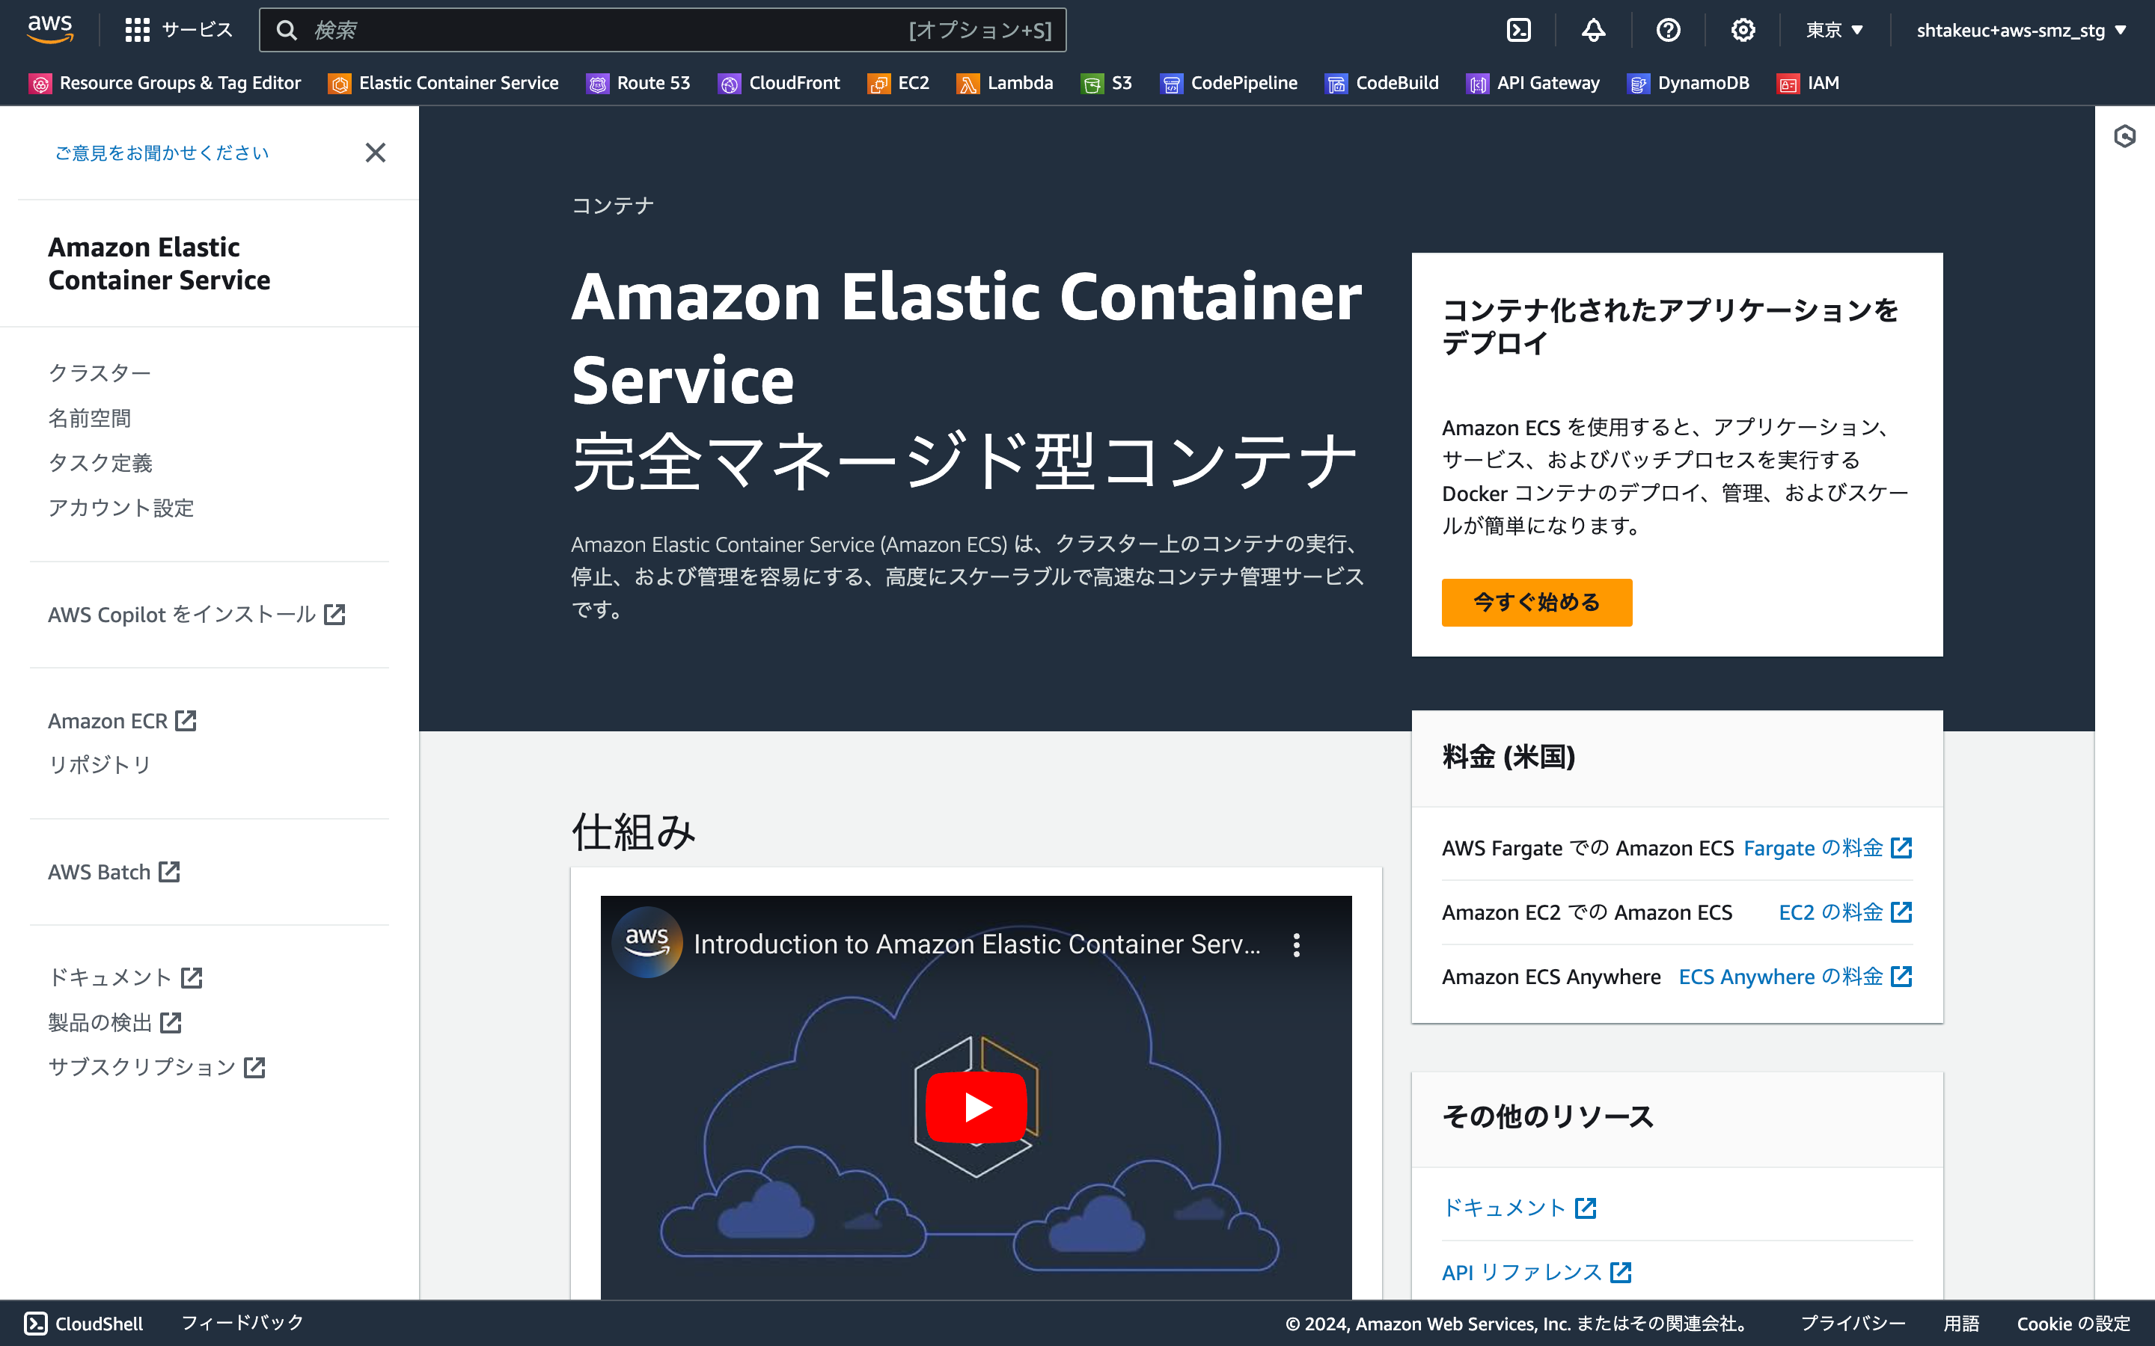Viewport: 2155px width, 1346px height.
Task: Open the CodeBuild shortcut
Action: [x=1382, y=83]
